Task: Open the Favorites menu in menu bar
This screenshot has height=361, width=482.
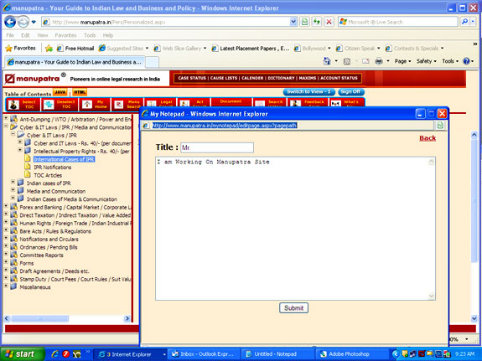Action: tap(65, 35)
